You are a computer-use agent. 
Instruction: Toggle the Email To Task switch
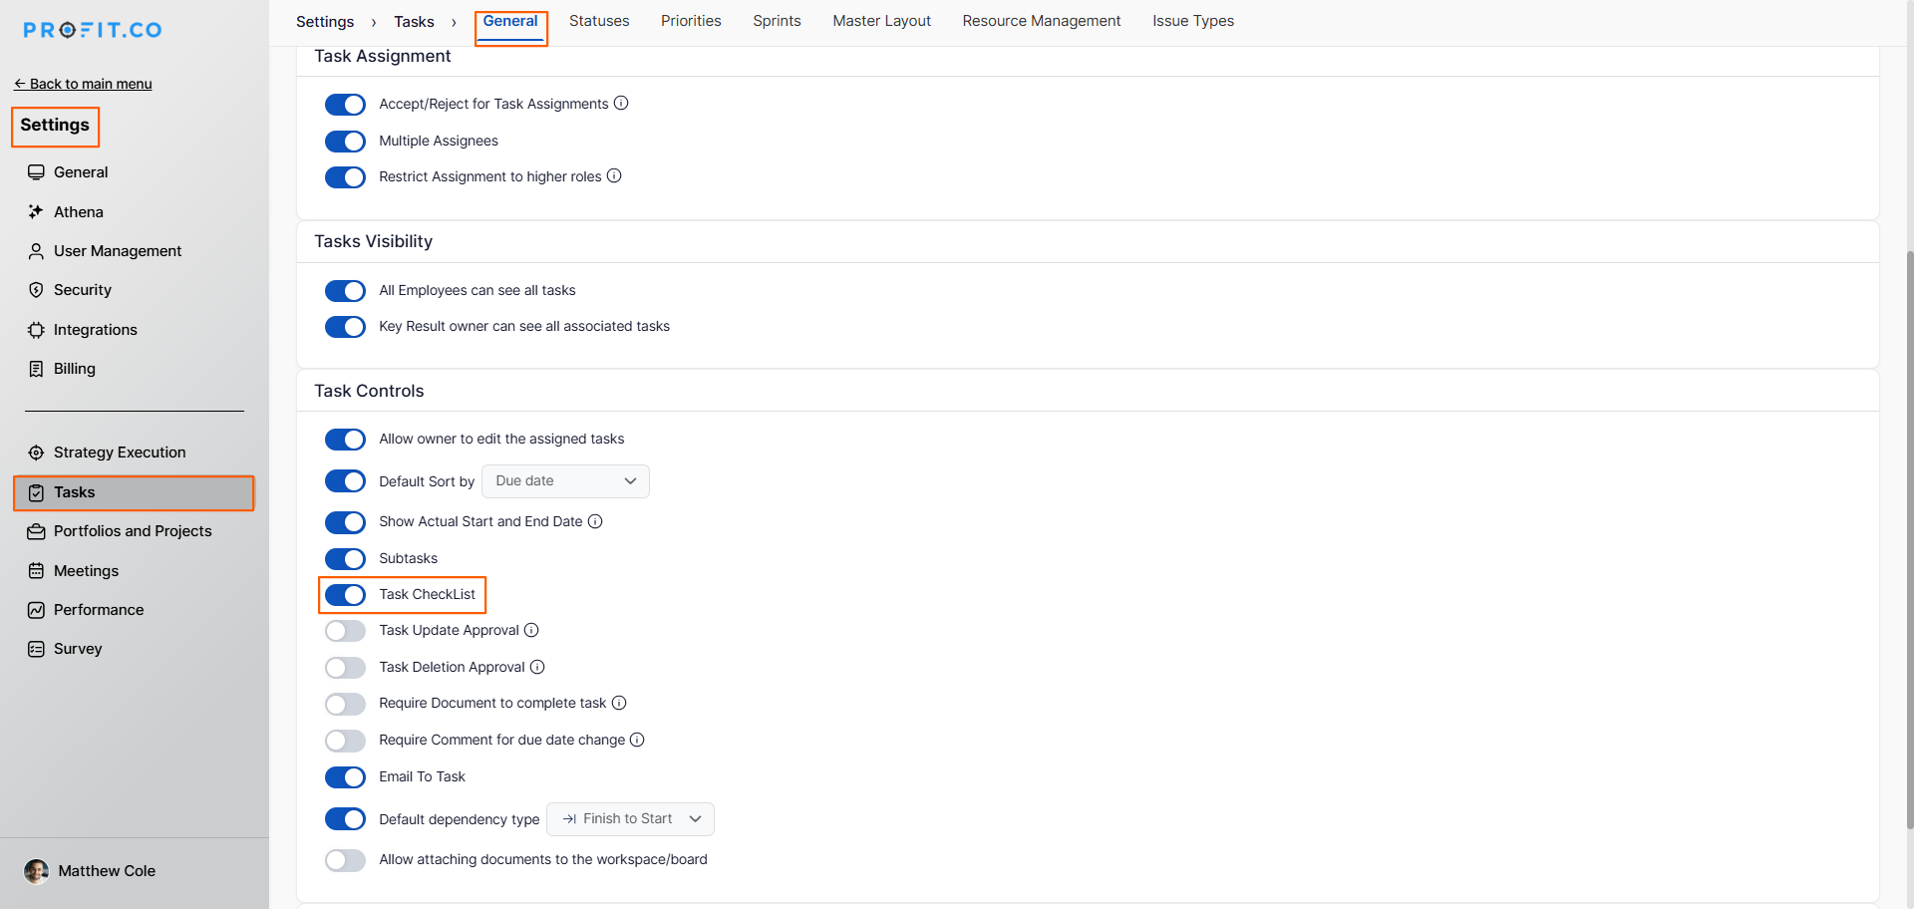[x=345, y=777]
